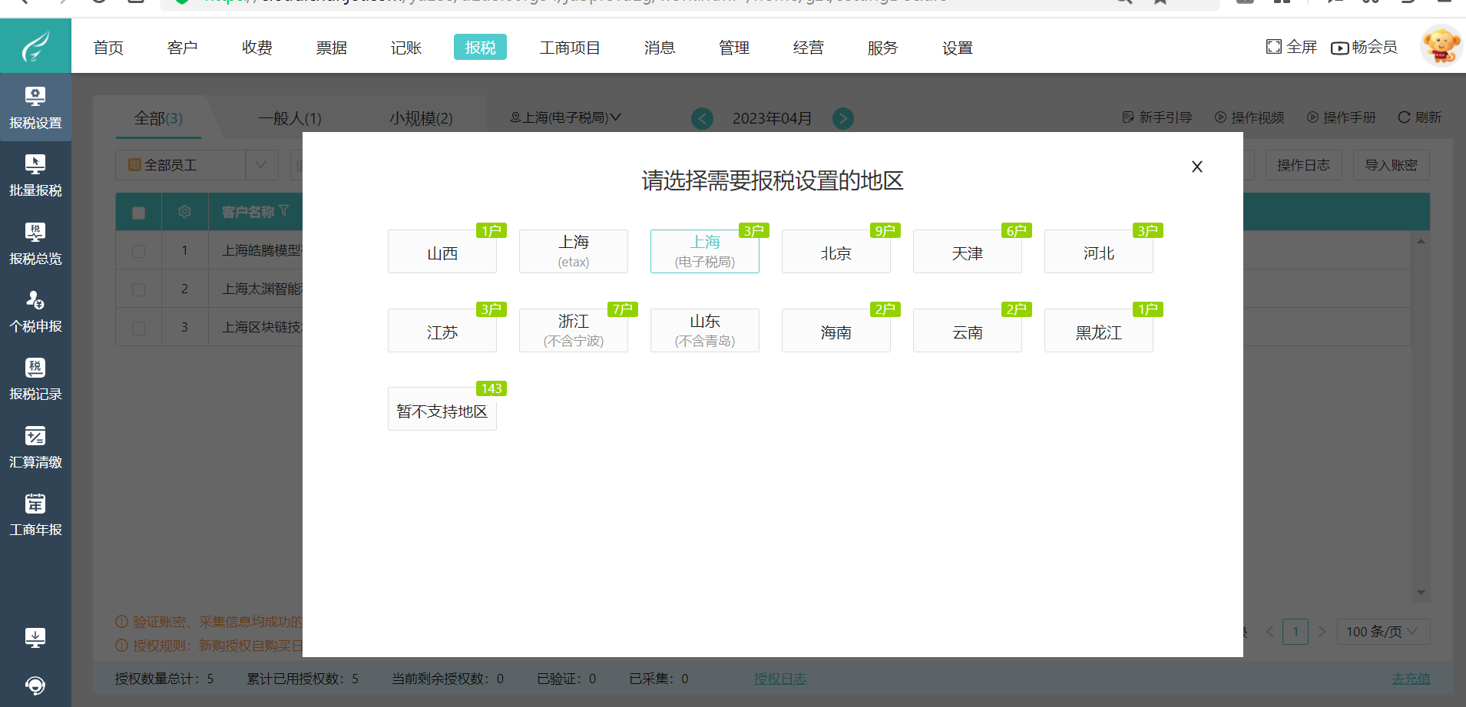Open 汇算清缴 sidebar icon
The image size is (1466, 707).
click(x=35, y=447)
